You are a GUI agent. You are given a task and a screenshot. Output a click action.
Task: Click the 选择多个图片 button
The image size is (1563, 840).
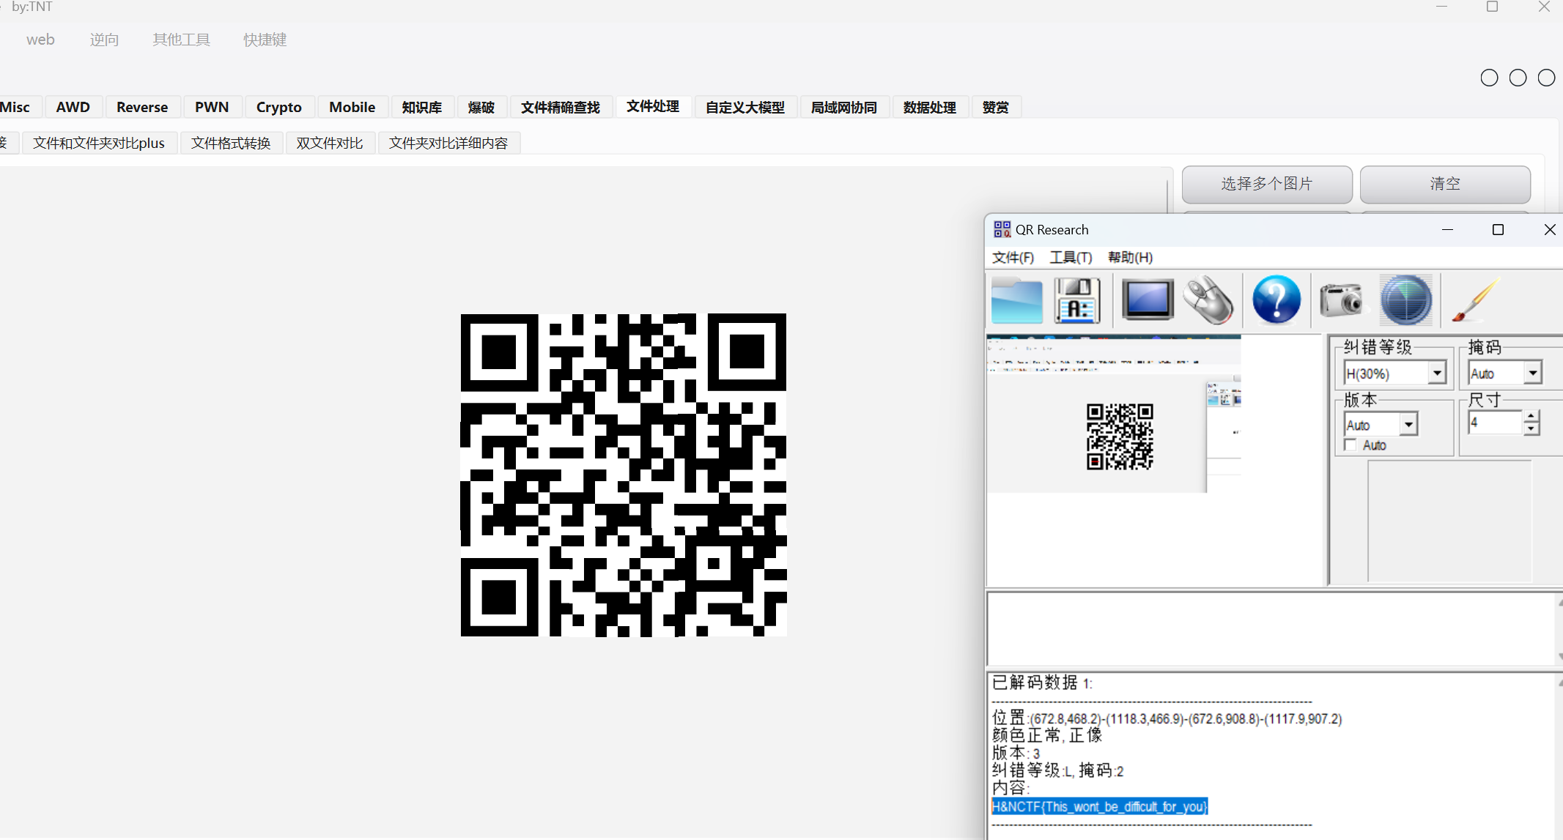tap(1267, 184)
